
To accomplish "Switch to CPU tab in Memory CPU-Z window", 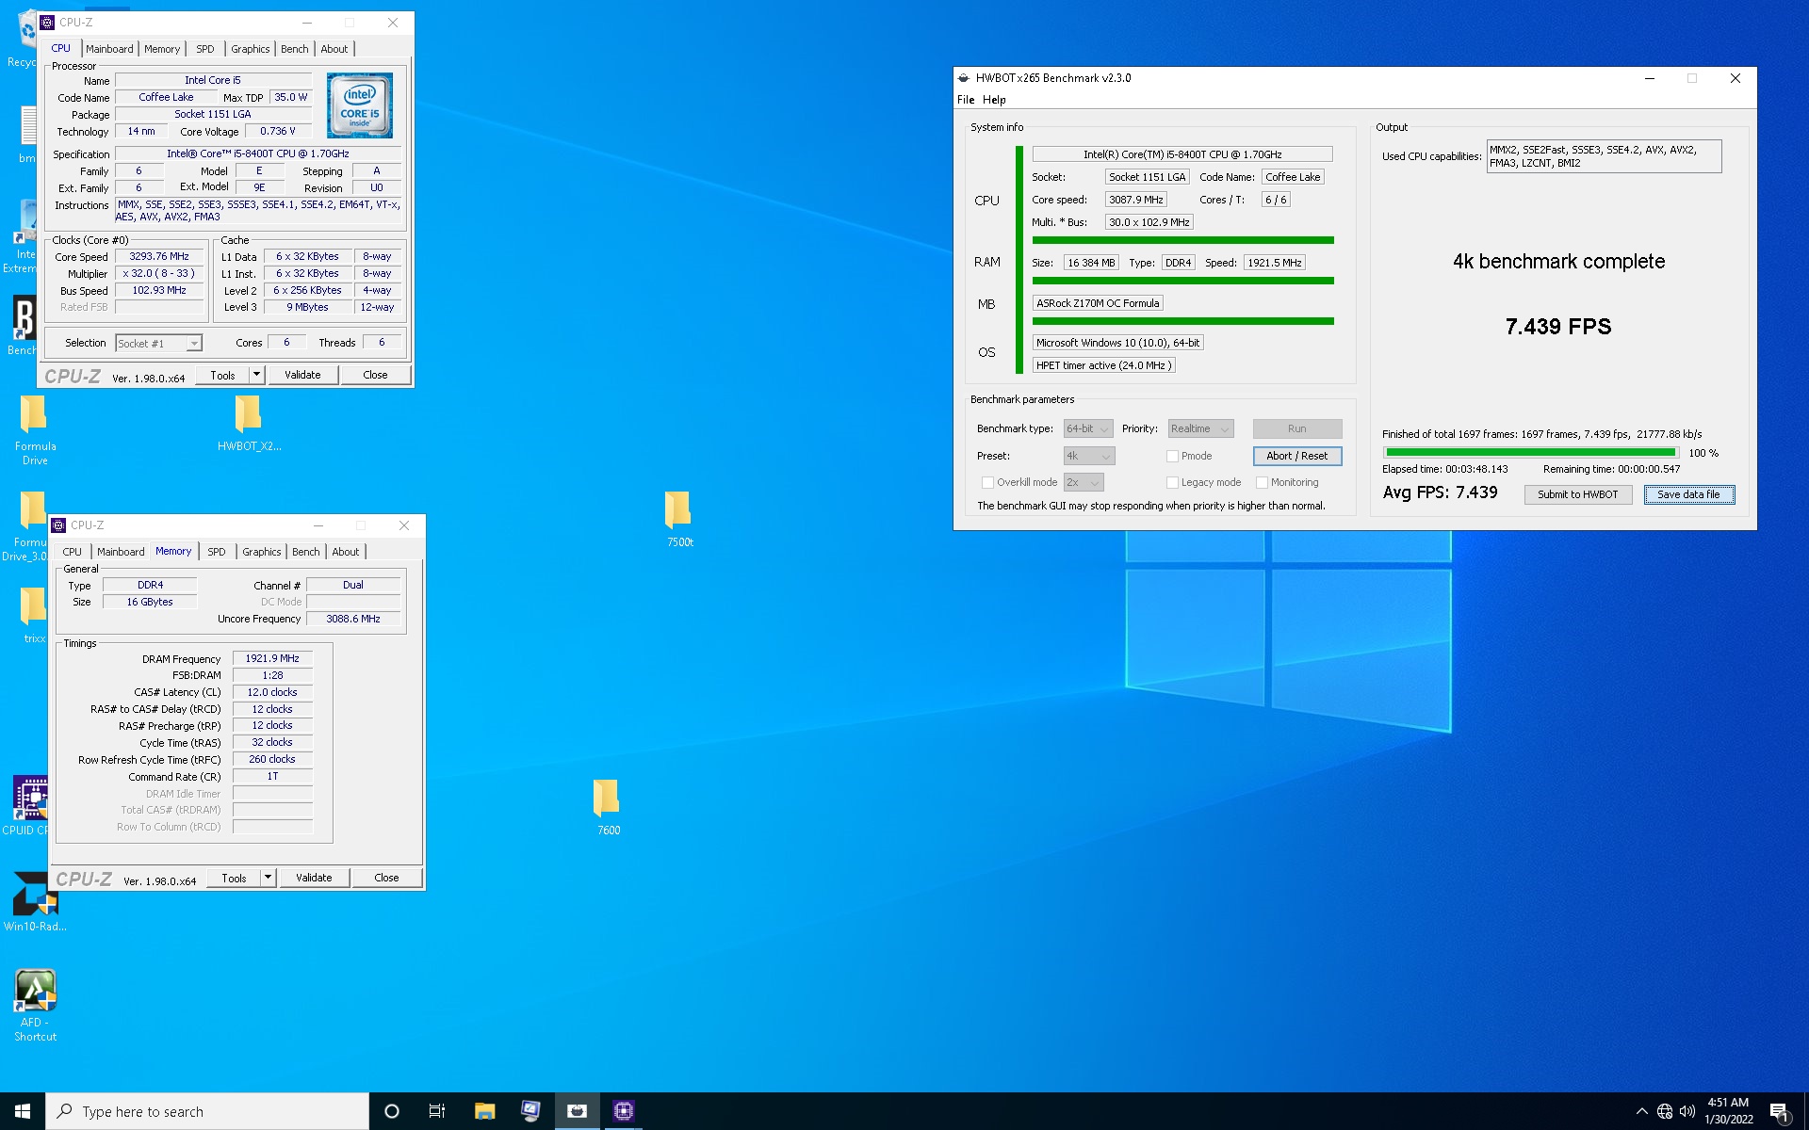I will (73, 552).
